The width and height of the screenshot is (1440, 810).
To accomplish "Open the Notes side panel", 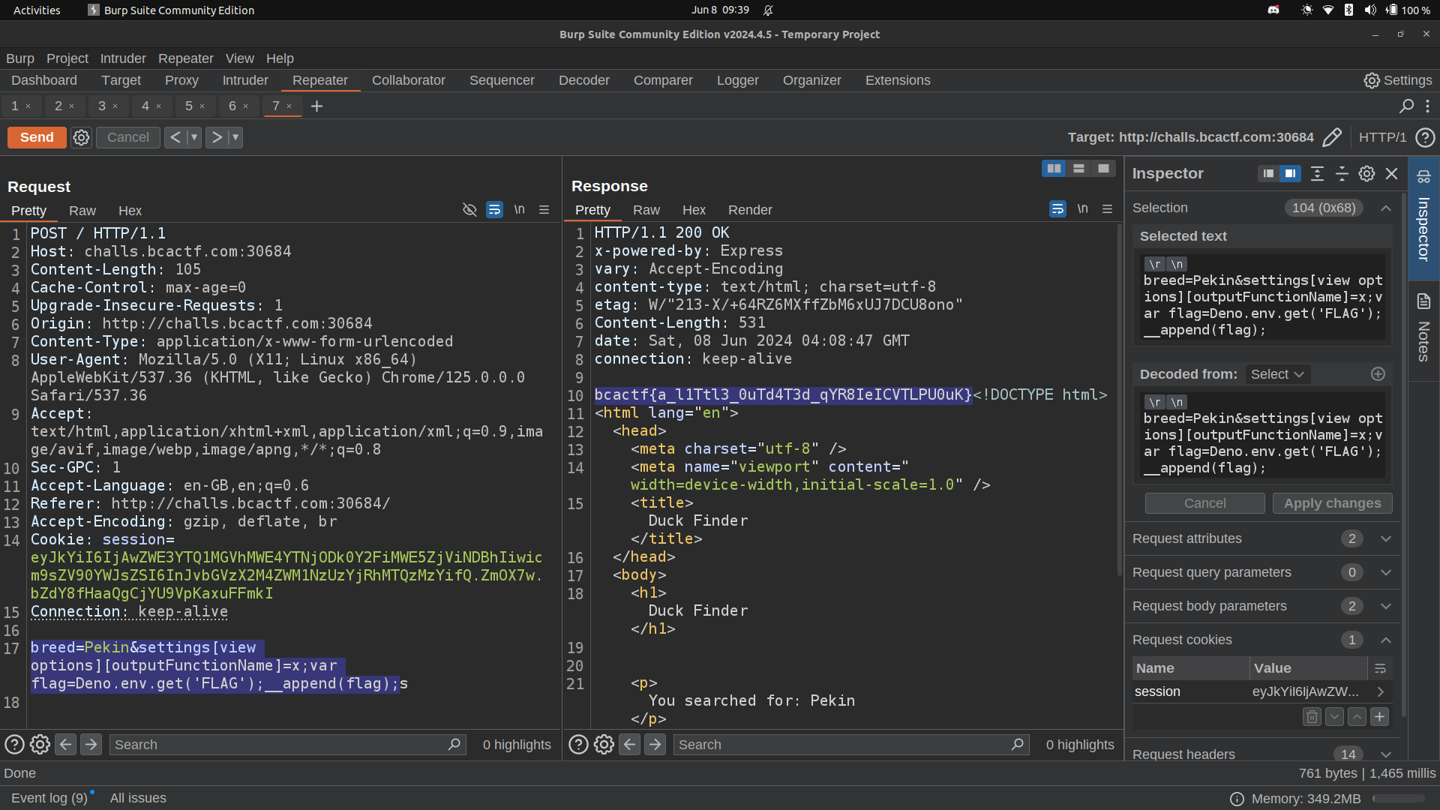I will click(x=1423, y=330).
